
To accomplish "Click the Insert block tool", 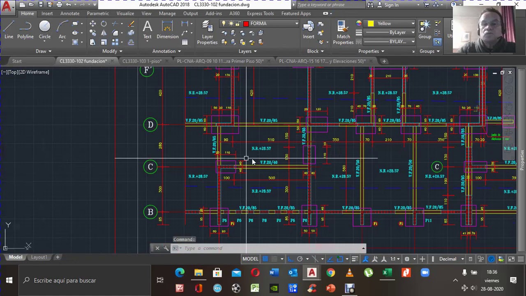I will [309, 30].
